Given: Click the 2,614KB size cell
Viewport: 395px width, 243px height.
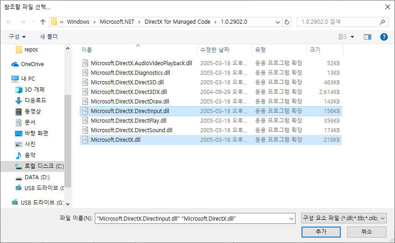Looking at the screenshot, I should 329,92.
